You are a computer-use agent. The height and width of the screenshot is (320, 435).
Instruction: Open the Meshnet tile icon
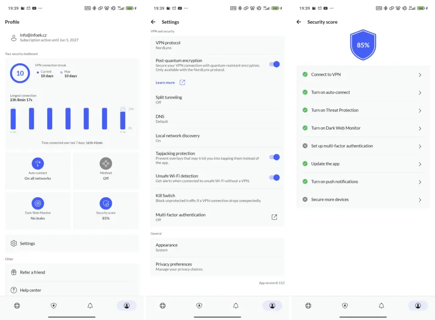pos(106,164)
